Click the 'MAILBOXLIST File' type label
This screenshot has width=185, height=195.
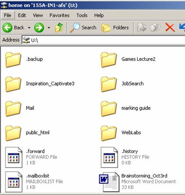[x=45, y=181]
